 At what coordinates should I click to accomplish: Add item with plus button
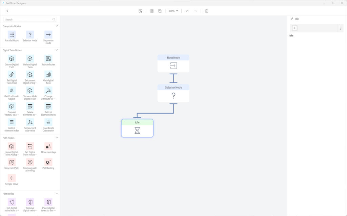[294, 28]
